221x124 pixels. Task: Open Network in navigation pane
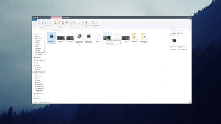tap(37, 96)
